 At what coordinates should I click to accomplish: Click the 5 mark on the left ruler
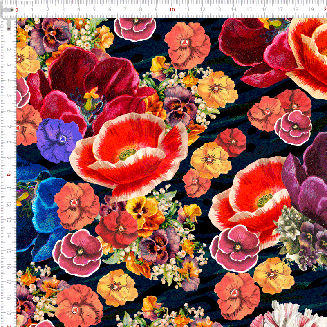click(8, 96)
